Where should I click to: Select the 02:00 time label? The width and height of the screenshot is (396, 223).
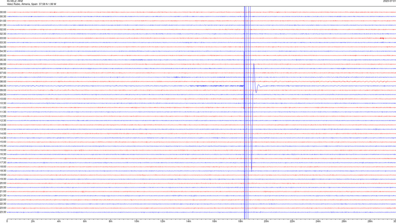coord(3,30)
